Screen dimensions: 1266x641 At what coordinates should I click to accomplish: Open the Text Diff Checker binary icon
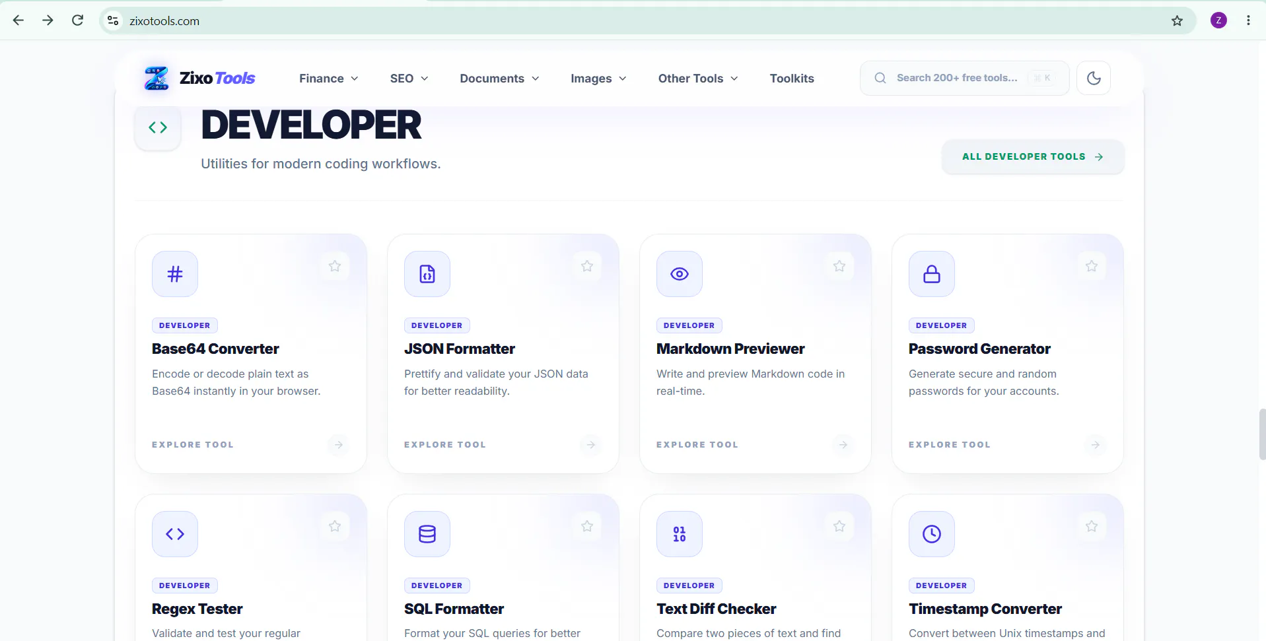[680, 534]
